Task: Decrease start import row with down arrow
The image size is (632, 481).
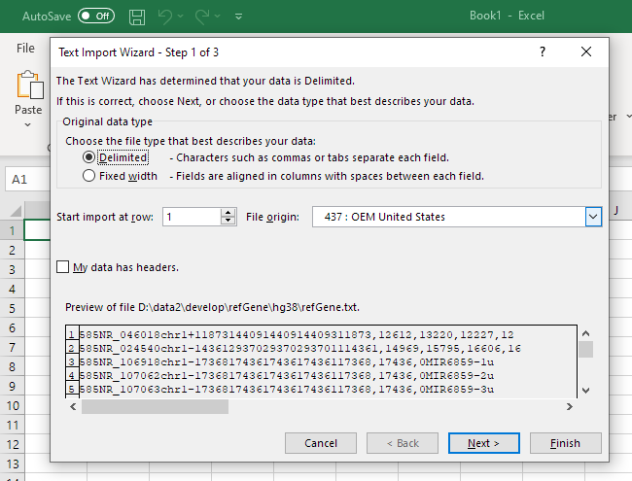Action: pos(228,222)
